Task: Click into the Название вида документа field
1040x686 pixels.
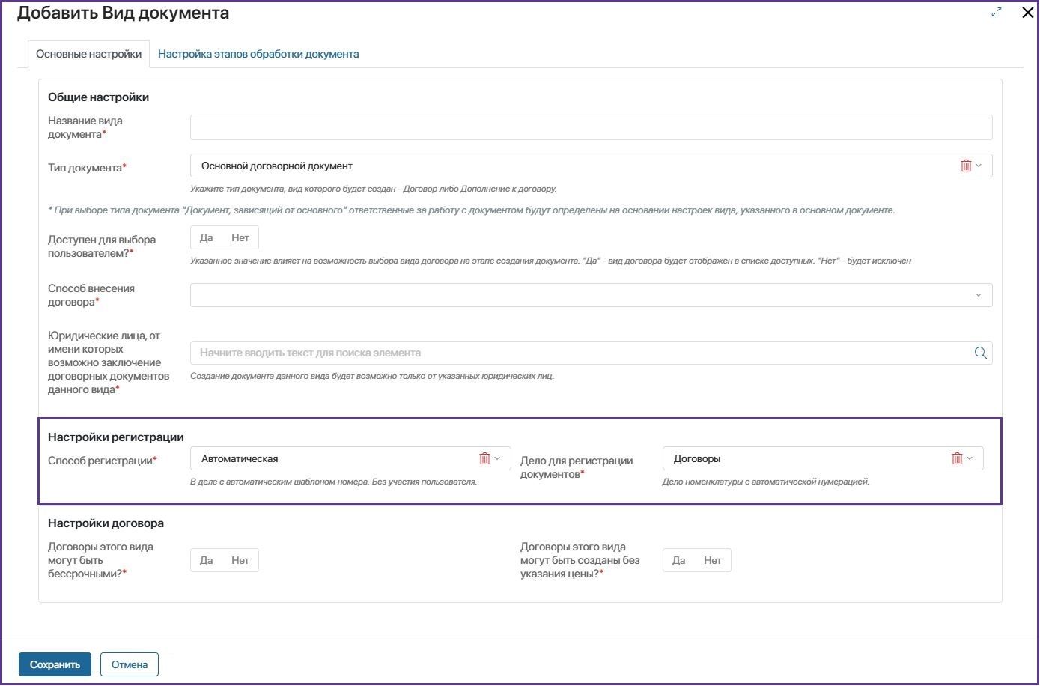Action: click(591, 127)
